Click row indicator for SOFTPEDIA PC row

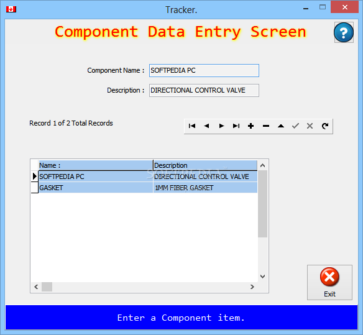(35, 177)
